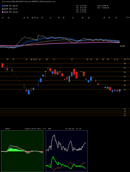Click the 40 price axis label

coord(125,64)
